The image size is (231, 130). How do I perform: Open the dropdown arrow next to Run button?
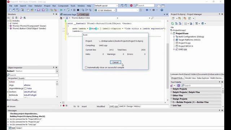coord(65,10)
